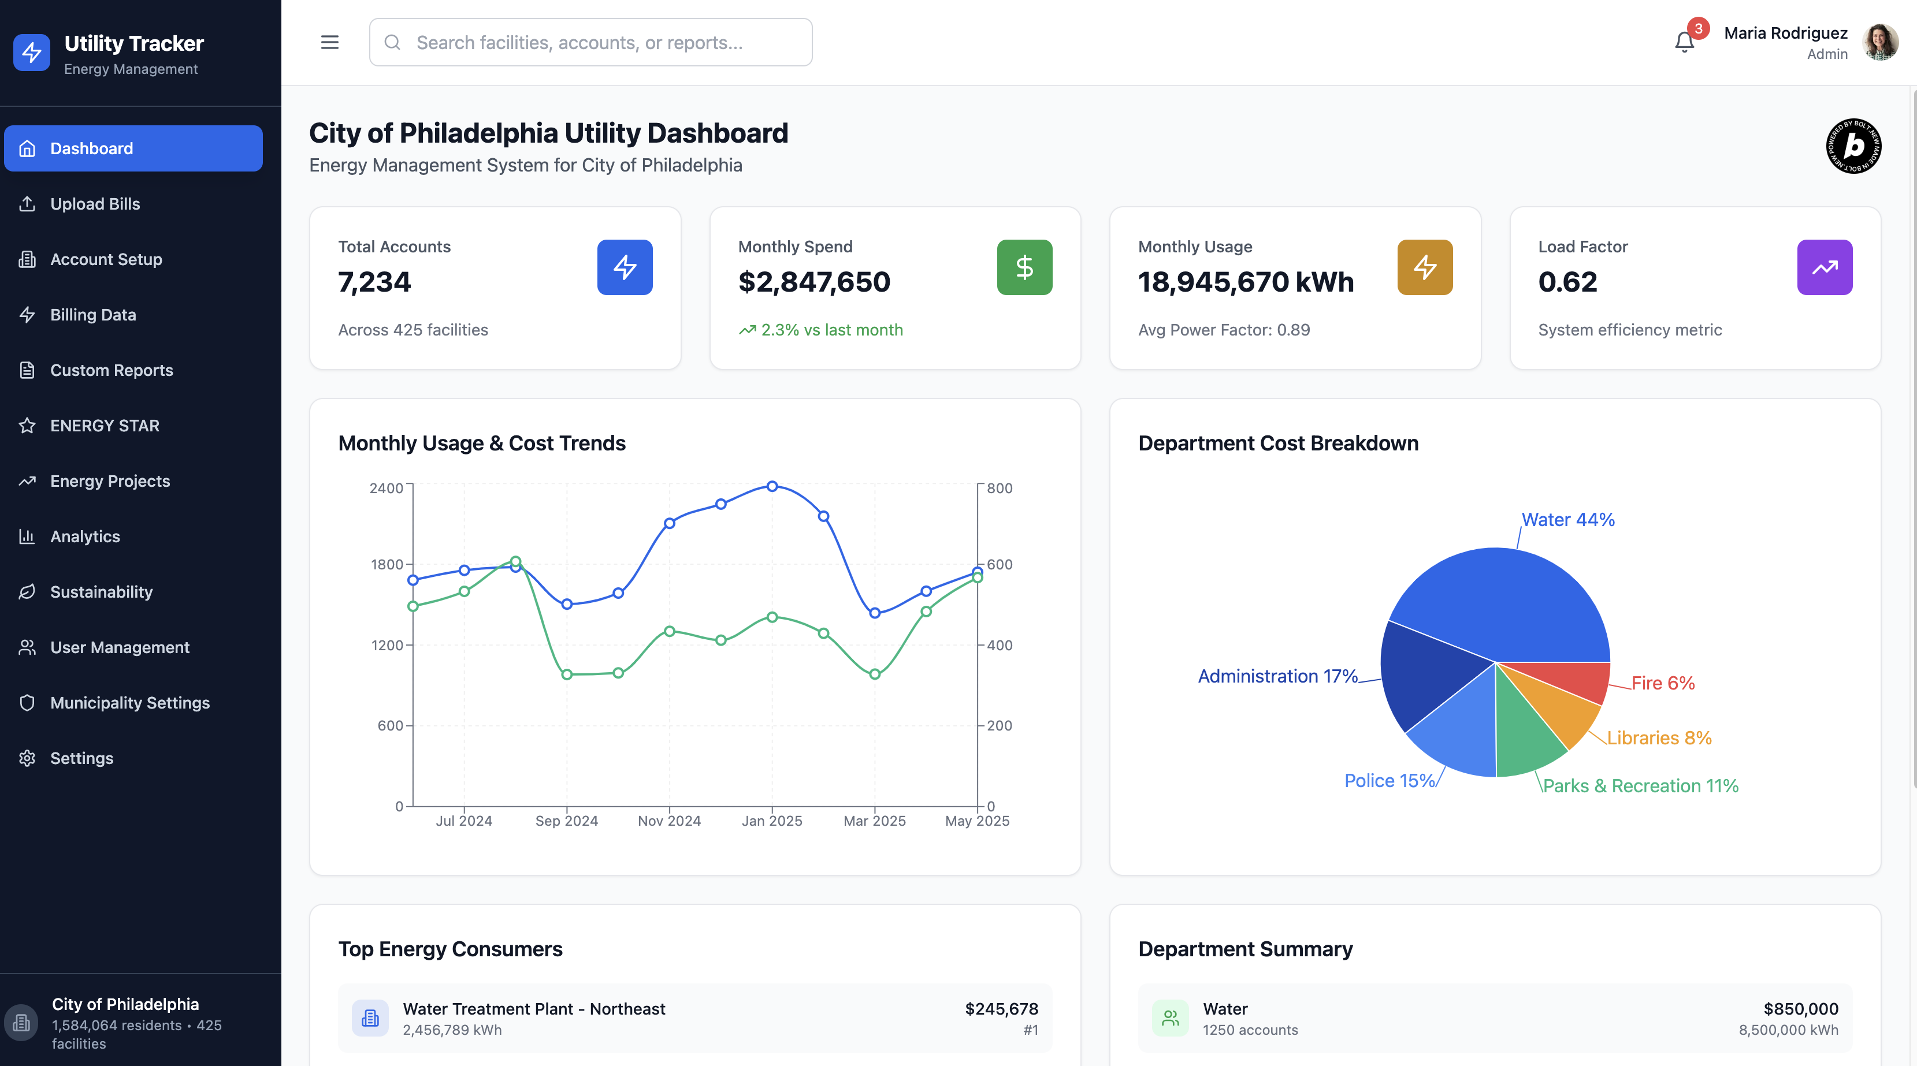The width and height of the screenshot is (1917, 1066).
Task: Click Maria Rodriguez's profile avatar
Action: [1880, 42]
